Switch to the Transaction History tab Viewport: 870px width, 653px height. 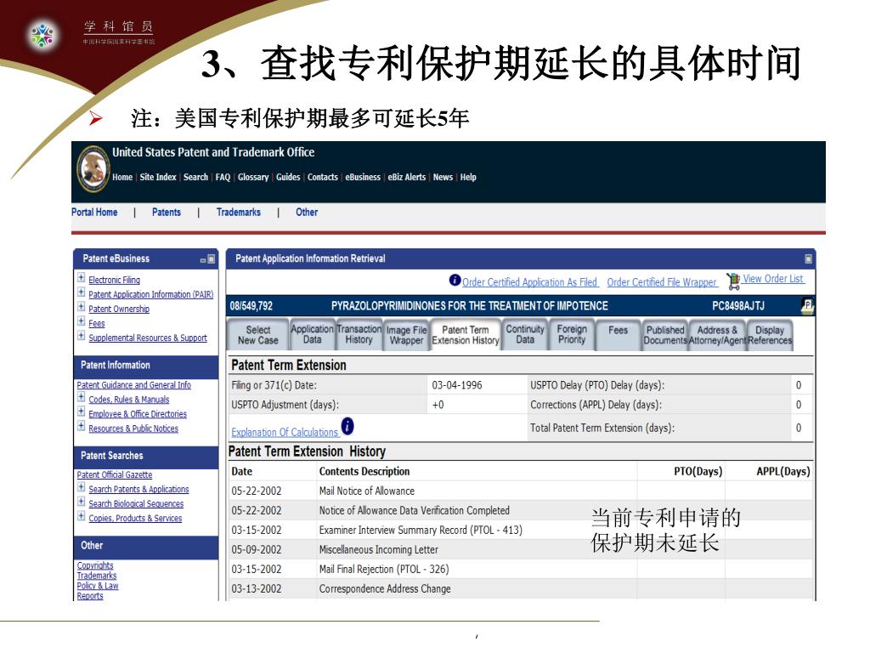point(359,334)
